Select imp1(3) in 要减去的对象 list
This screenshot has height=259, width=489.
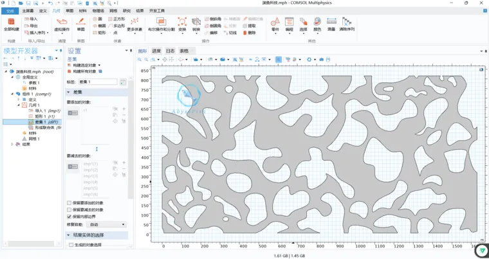(91, 176)
